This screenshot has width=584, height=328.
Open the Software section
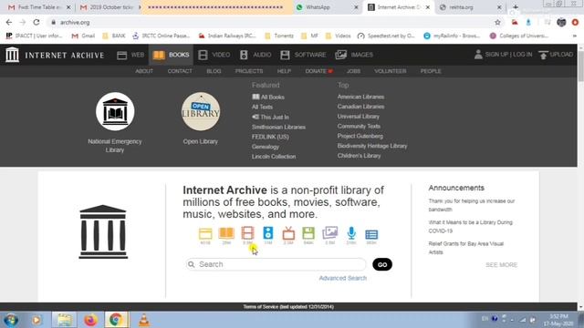[x=303, y=55]
